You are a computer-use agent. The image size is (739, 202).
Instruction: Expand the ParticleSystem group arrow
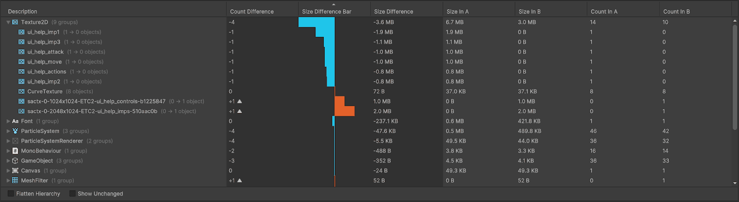click(8, 131)
